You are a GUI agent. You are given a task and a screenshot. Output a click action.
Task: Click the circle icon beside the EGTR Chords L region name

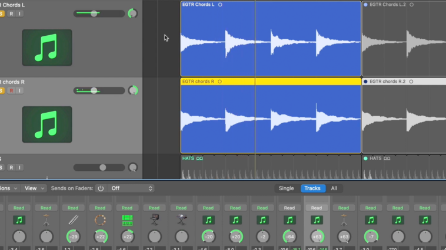220,5
